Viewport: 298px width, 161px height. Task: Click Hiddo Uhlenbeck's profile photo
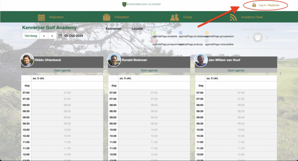click(27, 60)
